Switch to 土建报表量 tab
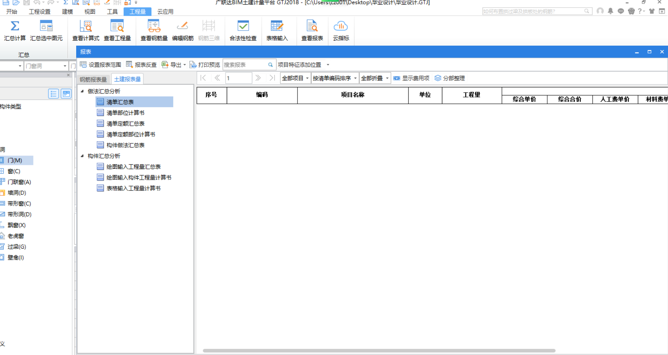This screenshot has width=668, height=355. pyautogui.click(x=127, y=79)
